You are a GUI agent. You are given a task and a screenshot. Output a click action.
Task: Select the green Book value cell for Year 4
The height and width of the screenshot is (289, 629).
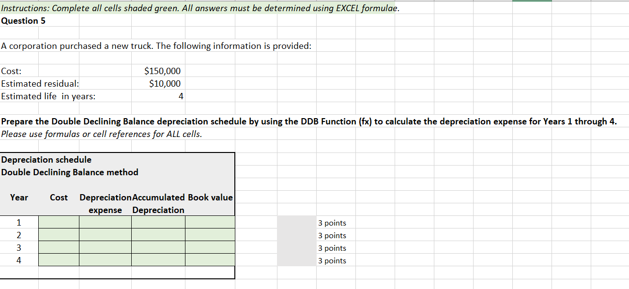(x=210, y=260)
